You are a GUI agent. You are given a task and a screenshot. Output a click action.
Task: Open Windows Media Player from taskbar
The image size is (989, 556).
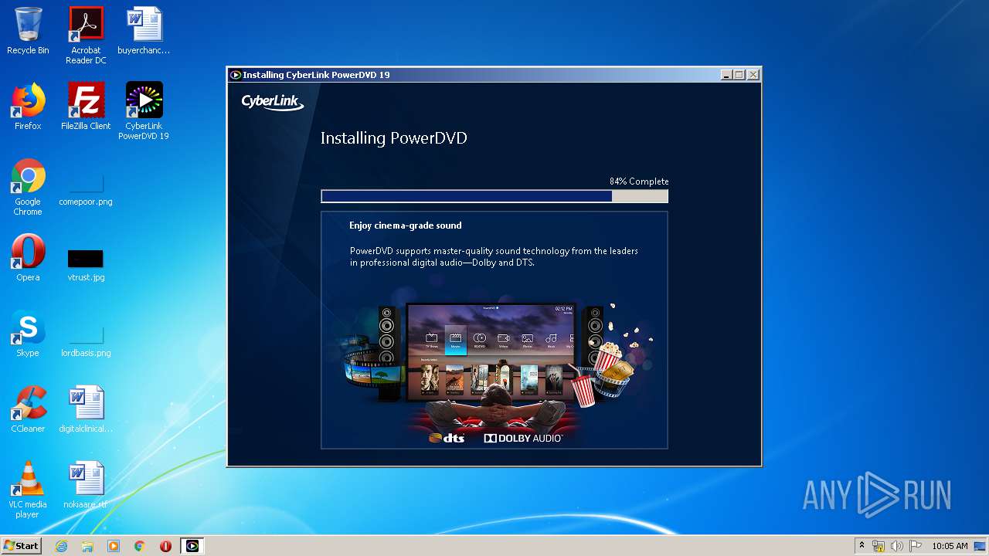(114, 546)
